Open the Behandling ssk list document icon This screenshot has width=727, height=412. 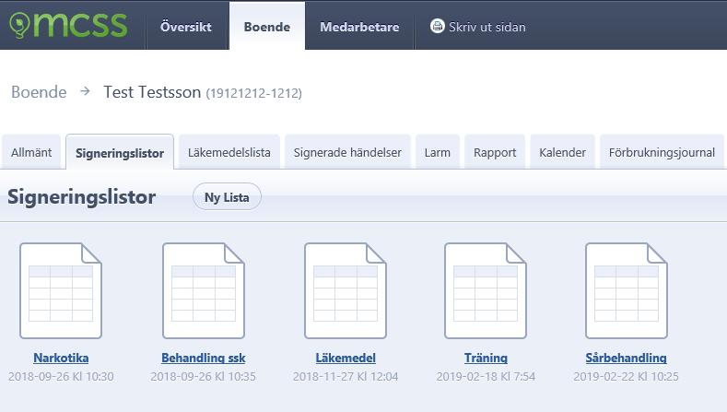click(204, 291)
